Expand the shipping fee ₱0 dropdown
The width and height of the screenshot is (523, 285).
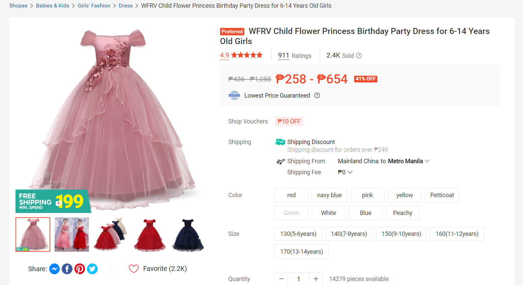pyautogui.click(x=350, y=172)
